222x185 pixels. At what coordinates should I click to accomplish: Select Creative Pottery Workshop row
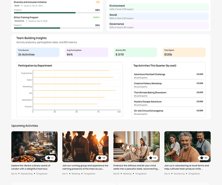(169, 85)
